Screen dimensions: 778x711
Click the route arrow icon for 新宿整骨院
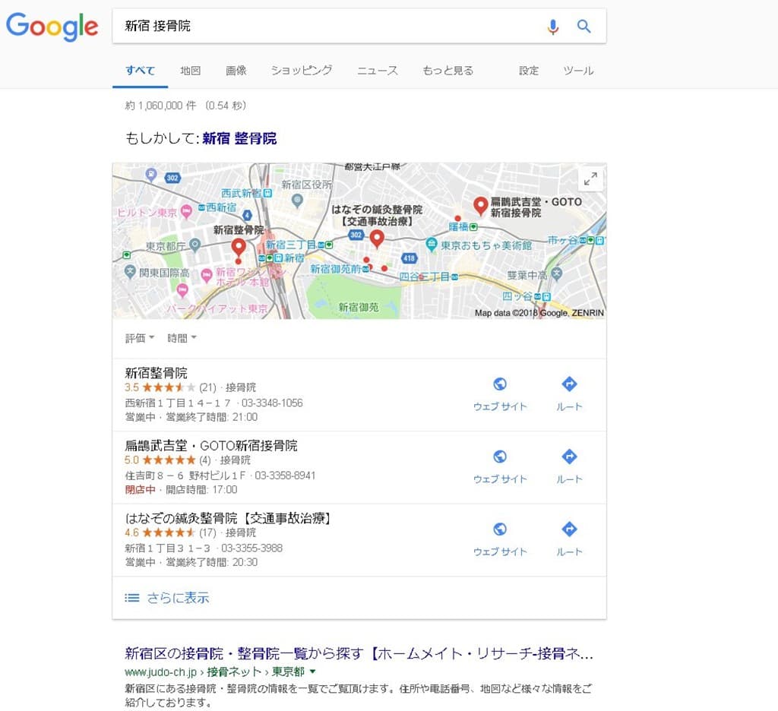coord(569,384)
